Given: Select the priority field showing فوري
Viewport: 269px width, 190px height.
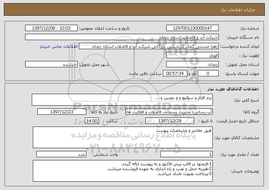Looking at the screenshot, I should (192, 55).
